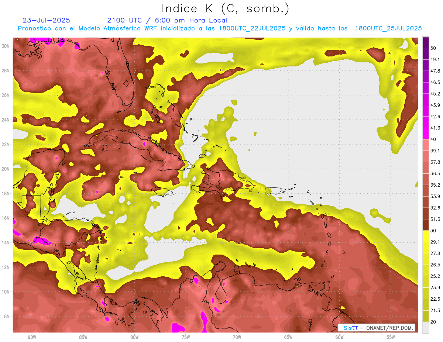Click the 55W longitude axis label
This screenshot has width=443, height=342.
click(x=391, y=337)
